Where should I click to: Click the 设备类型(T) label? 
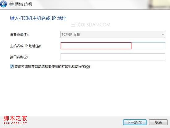tap(19, 35)
